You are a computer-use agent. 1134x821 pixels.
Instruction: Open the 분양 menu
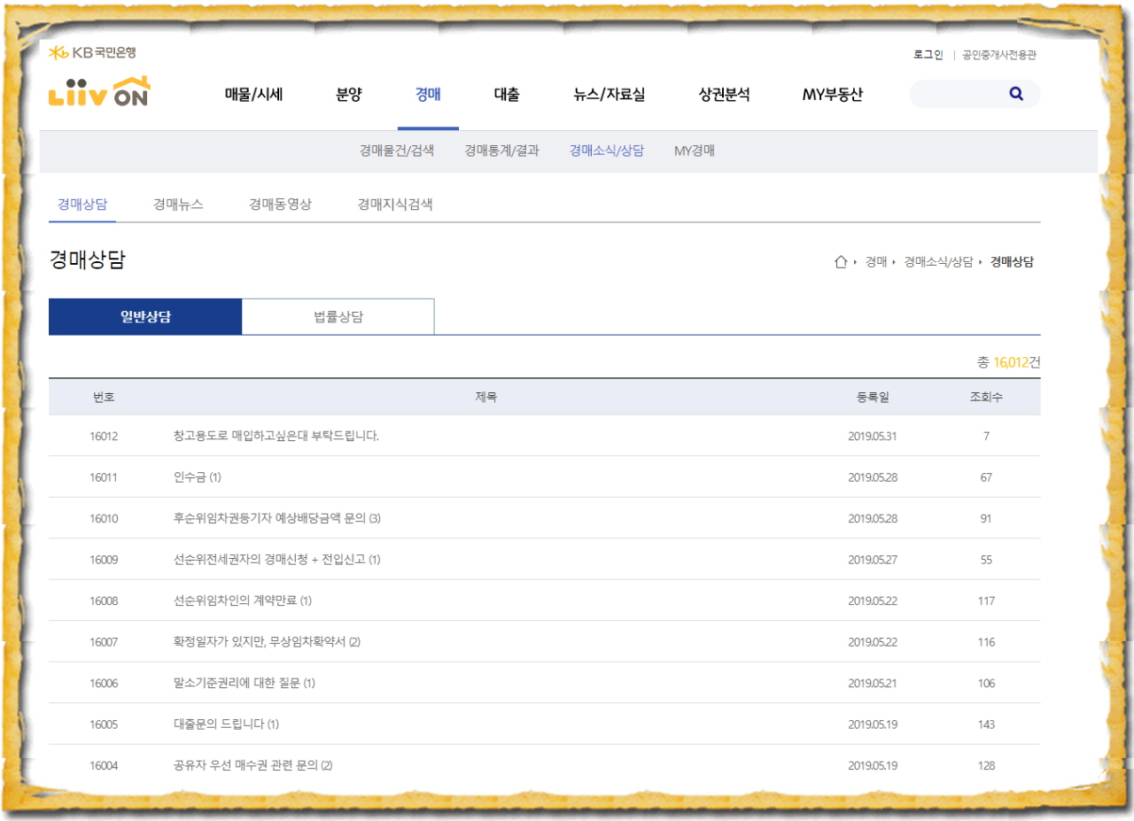pos(349,95)
